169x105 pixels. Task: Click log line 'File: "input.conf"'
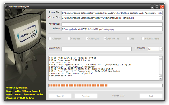[x=81, y=69]
